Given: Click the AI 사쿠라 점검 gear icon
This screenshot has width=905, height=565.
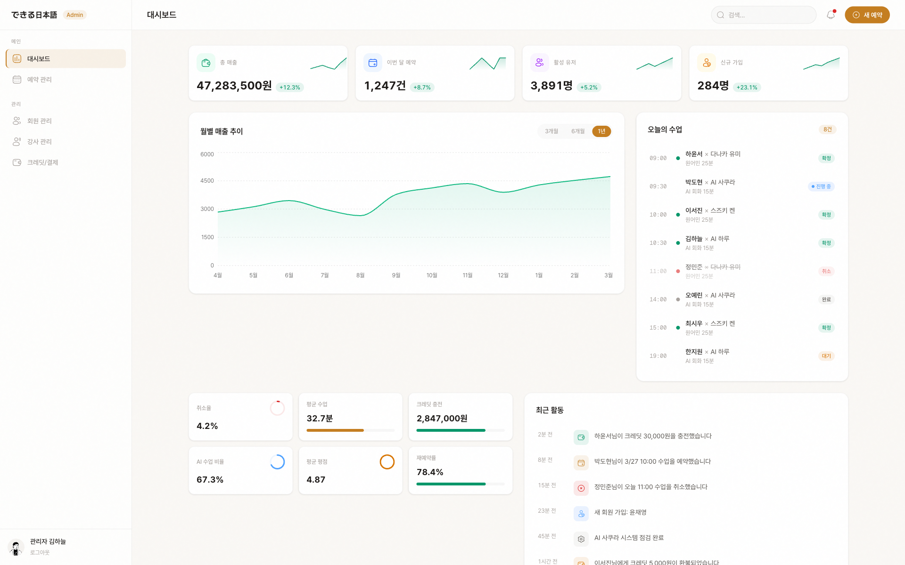Looking at the screenshot, I should [581, 539].
